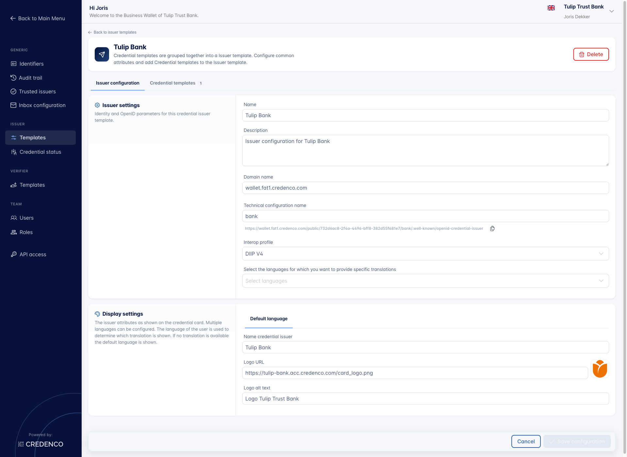The height and width of the screenshot is (457, 627).
Task: Click the Roles group icon
Action: click(14, 232)
